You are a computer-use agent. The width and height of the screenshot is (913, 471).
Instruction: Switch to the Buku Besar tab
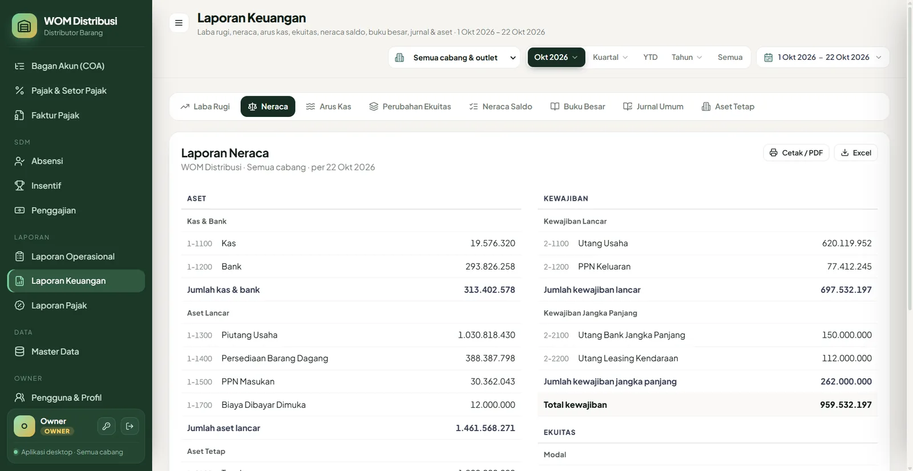pyautogui.click(x=577, y=107)
